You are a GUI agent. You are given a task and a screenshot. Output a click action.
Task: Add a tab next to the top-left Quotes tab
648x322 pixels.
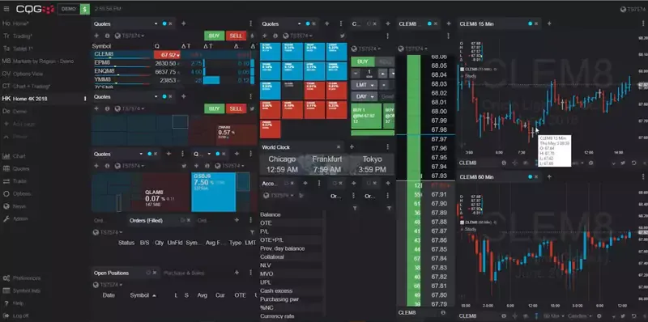click(184, 24)
